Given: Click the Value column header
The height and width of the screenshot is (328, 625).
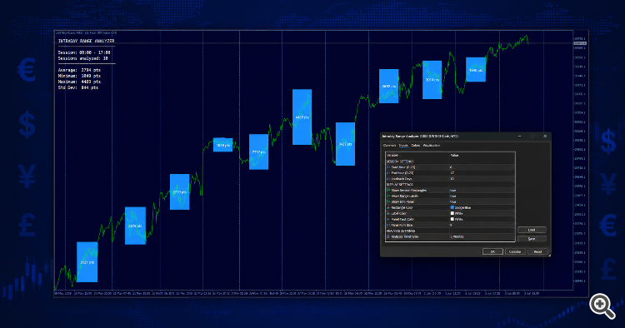Looking at the screenshot, I should (454, 155).
